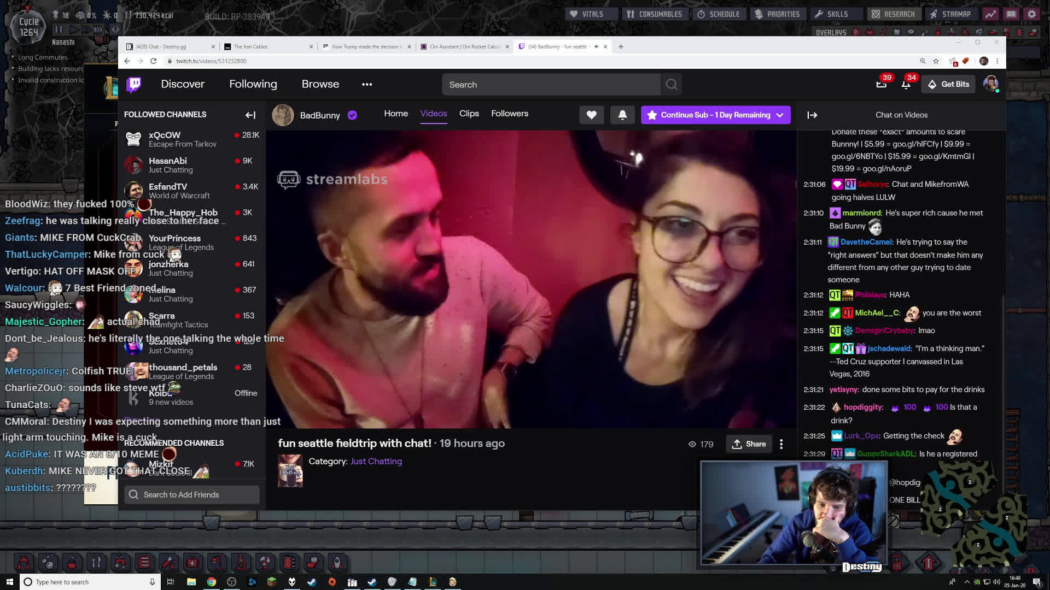Toggle BadBunny channel notification bell
Image resolution: width=1050 pixels, height=590 pixels.
(622, 115)
